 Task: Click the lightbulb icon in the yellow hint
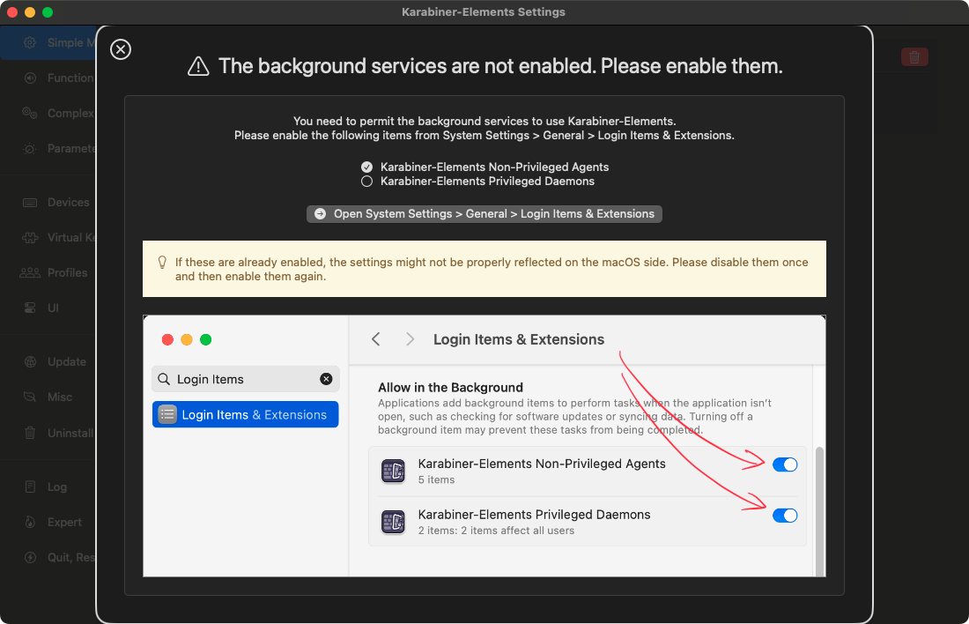click(x=162, y=263)
